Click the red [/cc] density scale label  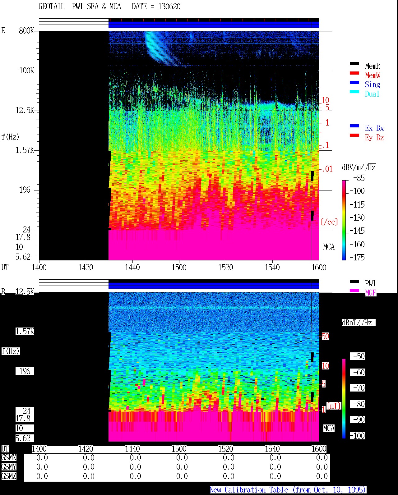pos(329,222)
